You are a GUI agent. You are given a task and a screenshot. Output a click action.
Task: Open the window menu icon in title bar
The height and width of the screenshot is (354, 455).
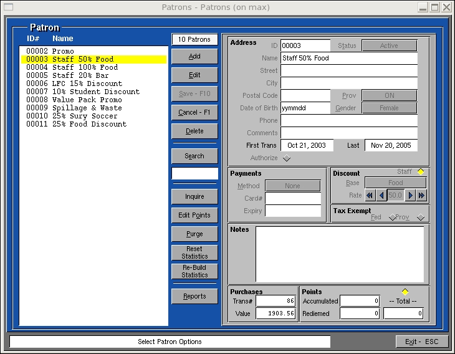point(9,7)
